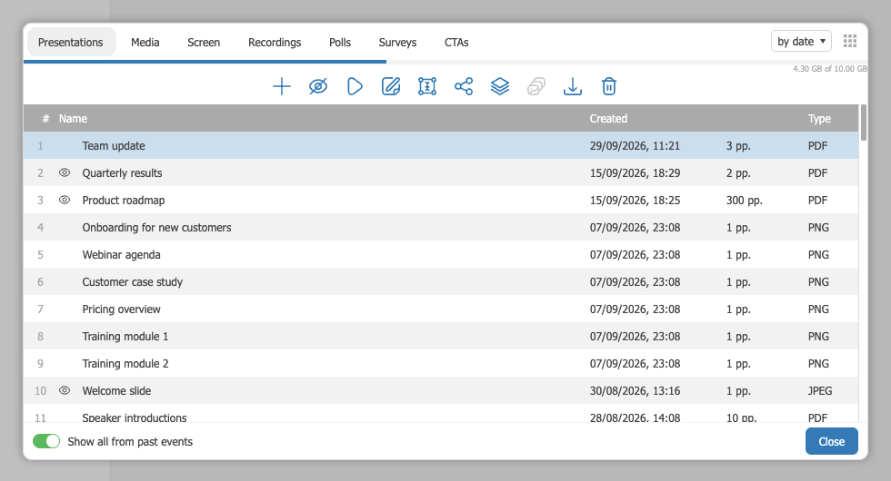891x481 pixels.
Task: Open the CTAs tab
Action: pos(456,42)
